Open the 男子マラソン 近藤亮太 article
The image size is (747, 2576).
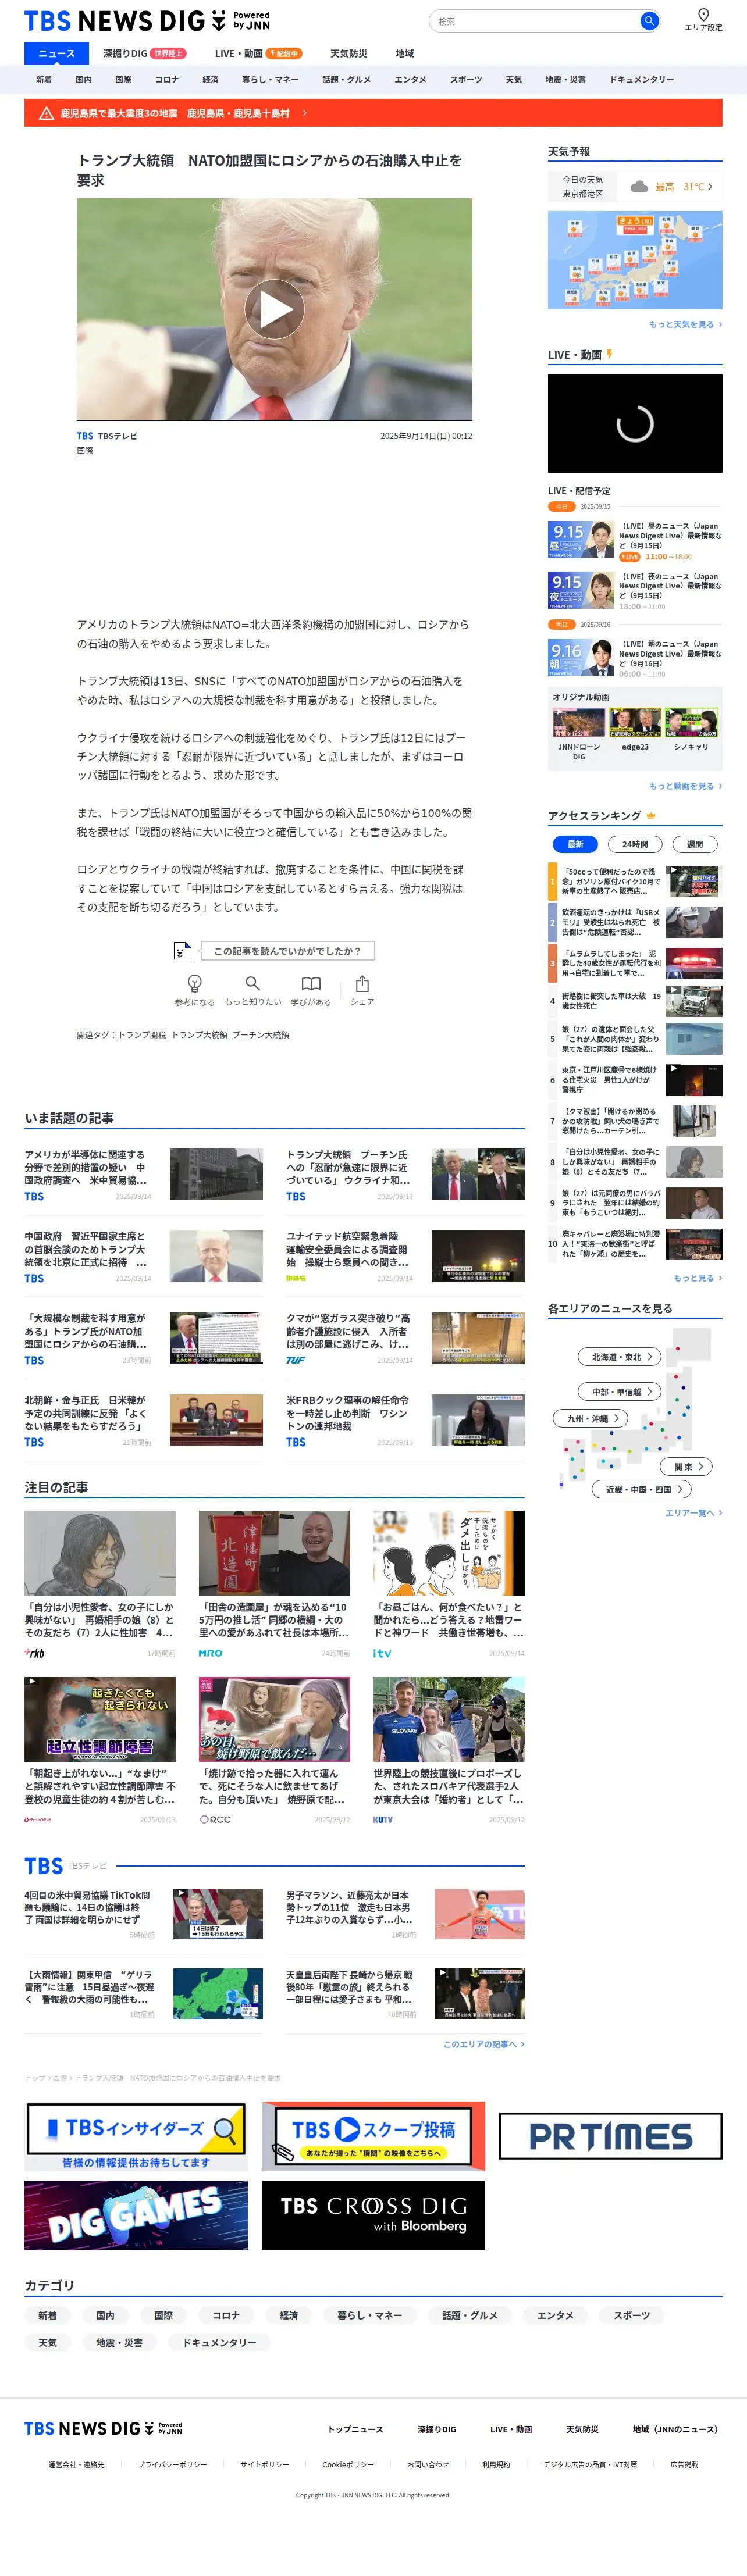pos(406,1914)
